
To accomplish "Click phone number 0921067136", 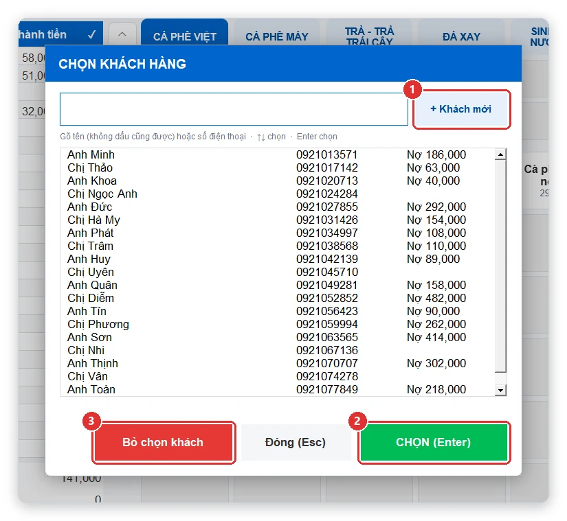I will 327,350.
